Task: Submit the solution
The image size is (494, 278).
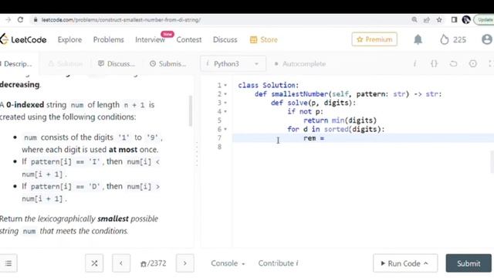Action: click(469, 263)
